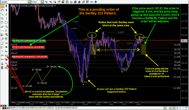Select the hand pan tool
The height and width of the screenshot is (110, 189).
(x=2, y=10)
